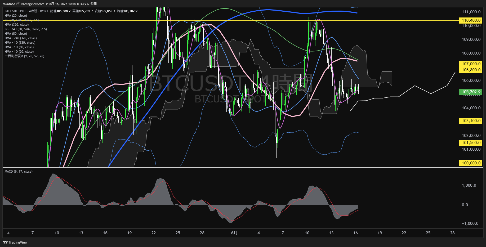This screenshot has width=486, height=247.
Task: Click the yellow 107,000.0 price label
Action: 471,64
